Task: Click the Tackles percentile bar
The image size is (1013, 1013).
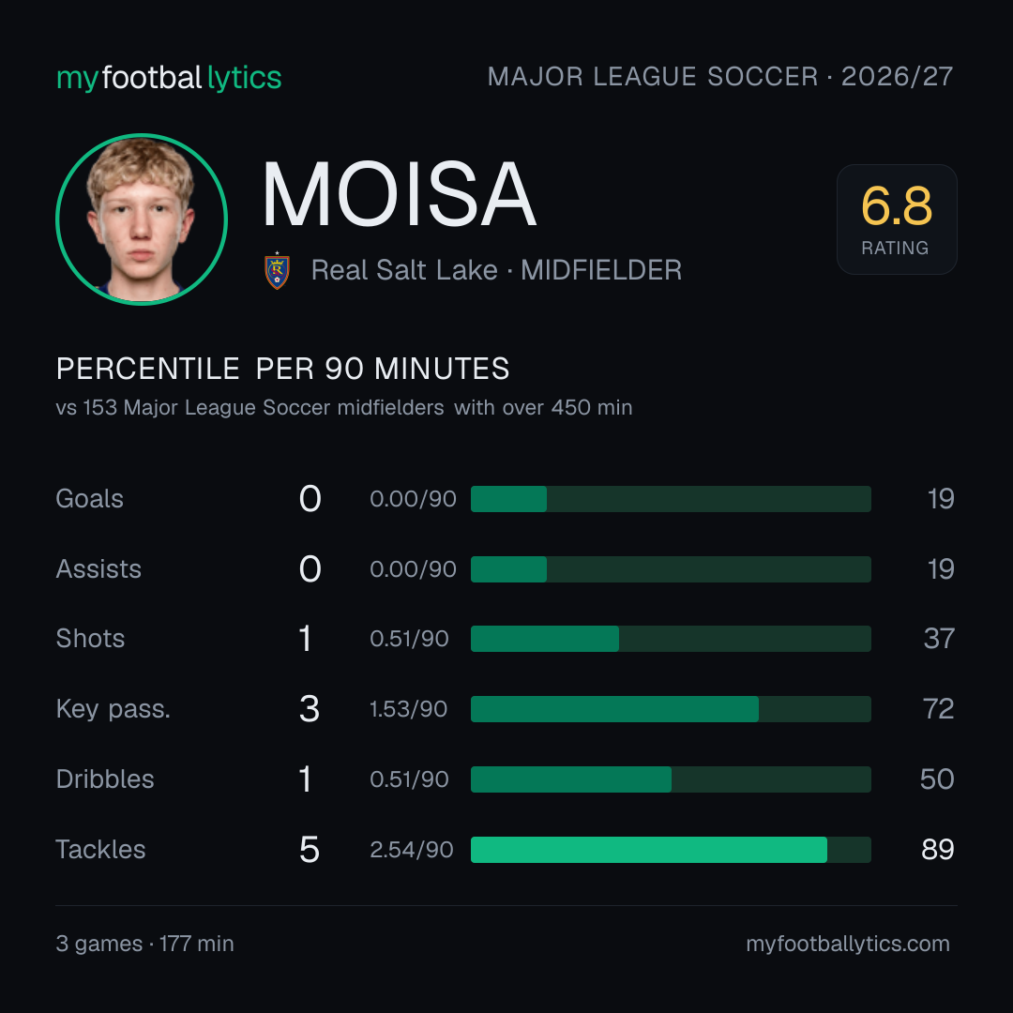Action: click(x=671, y=850)
